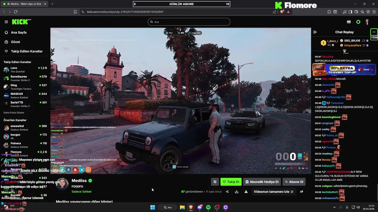Select the Ging channel in the sidebar
Image resolution: width=378 pixels, height=212 pixels.
[x=25, y=87]
